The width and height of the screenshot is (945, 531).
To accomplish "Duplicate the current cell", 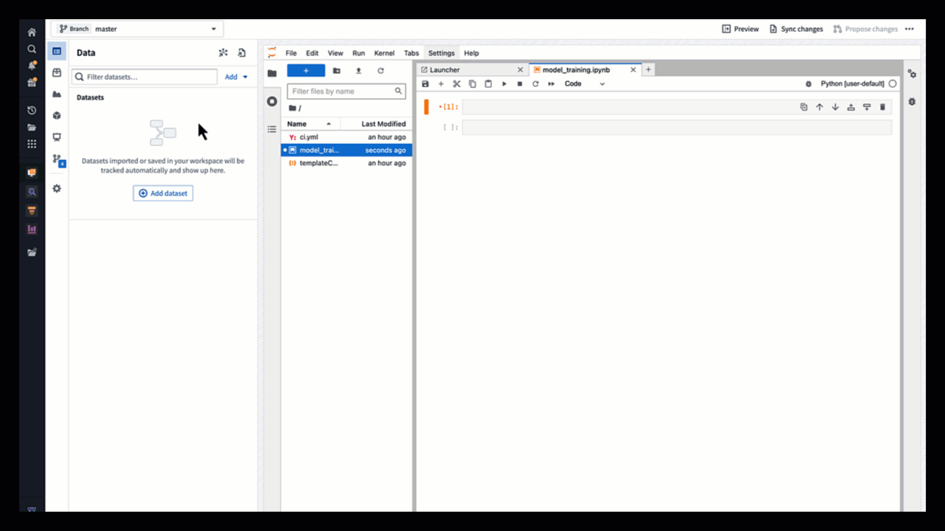I will click(x=804, y=107).
